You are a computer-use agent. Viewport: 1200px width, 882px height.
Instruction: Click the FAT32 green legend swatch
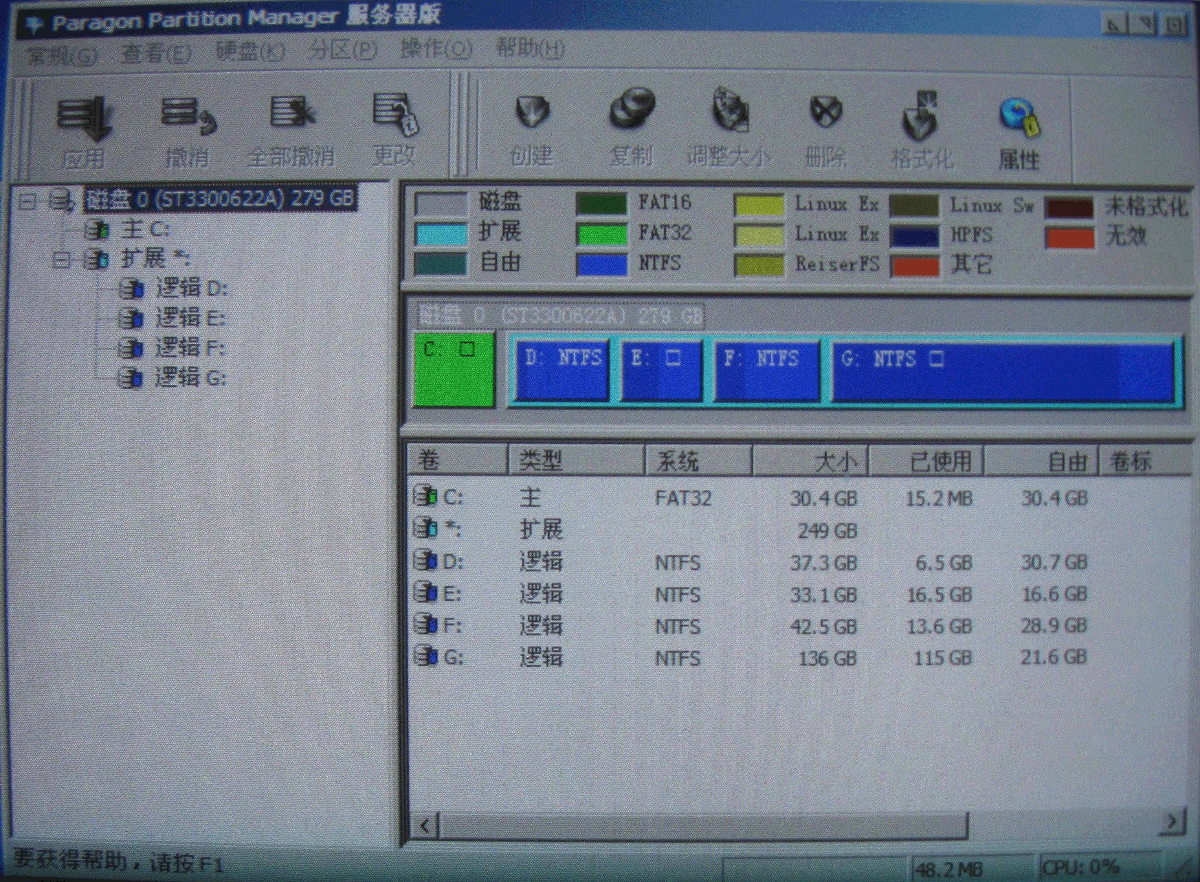coord(602,234)
